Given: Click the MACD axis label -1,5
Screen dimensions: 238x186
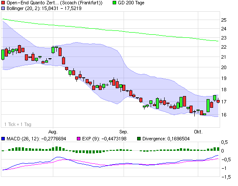Looking at the screenshot, I should point(226,177).
